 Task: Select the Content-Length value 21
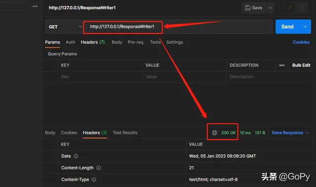coord(192,168)
